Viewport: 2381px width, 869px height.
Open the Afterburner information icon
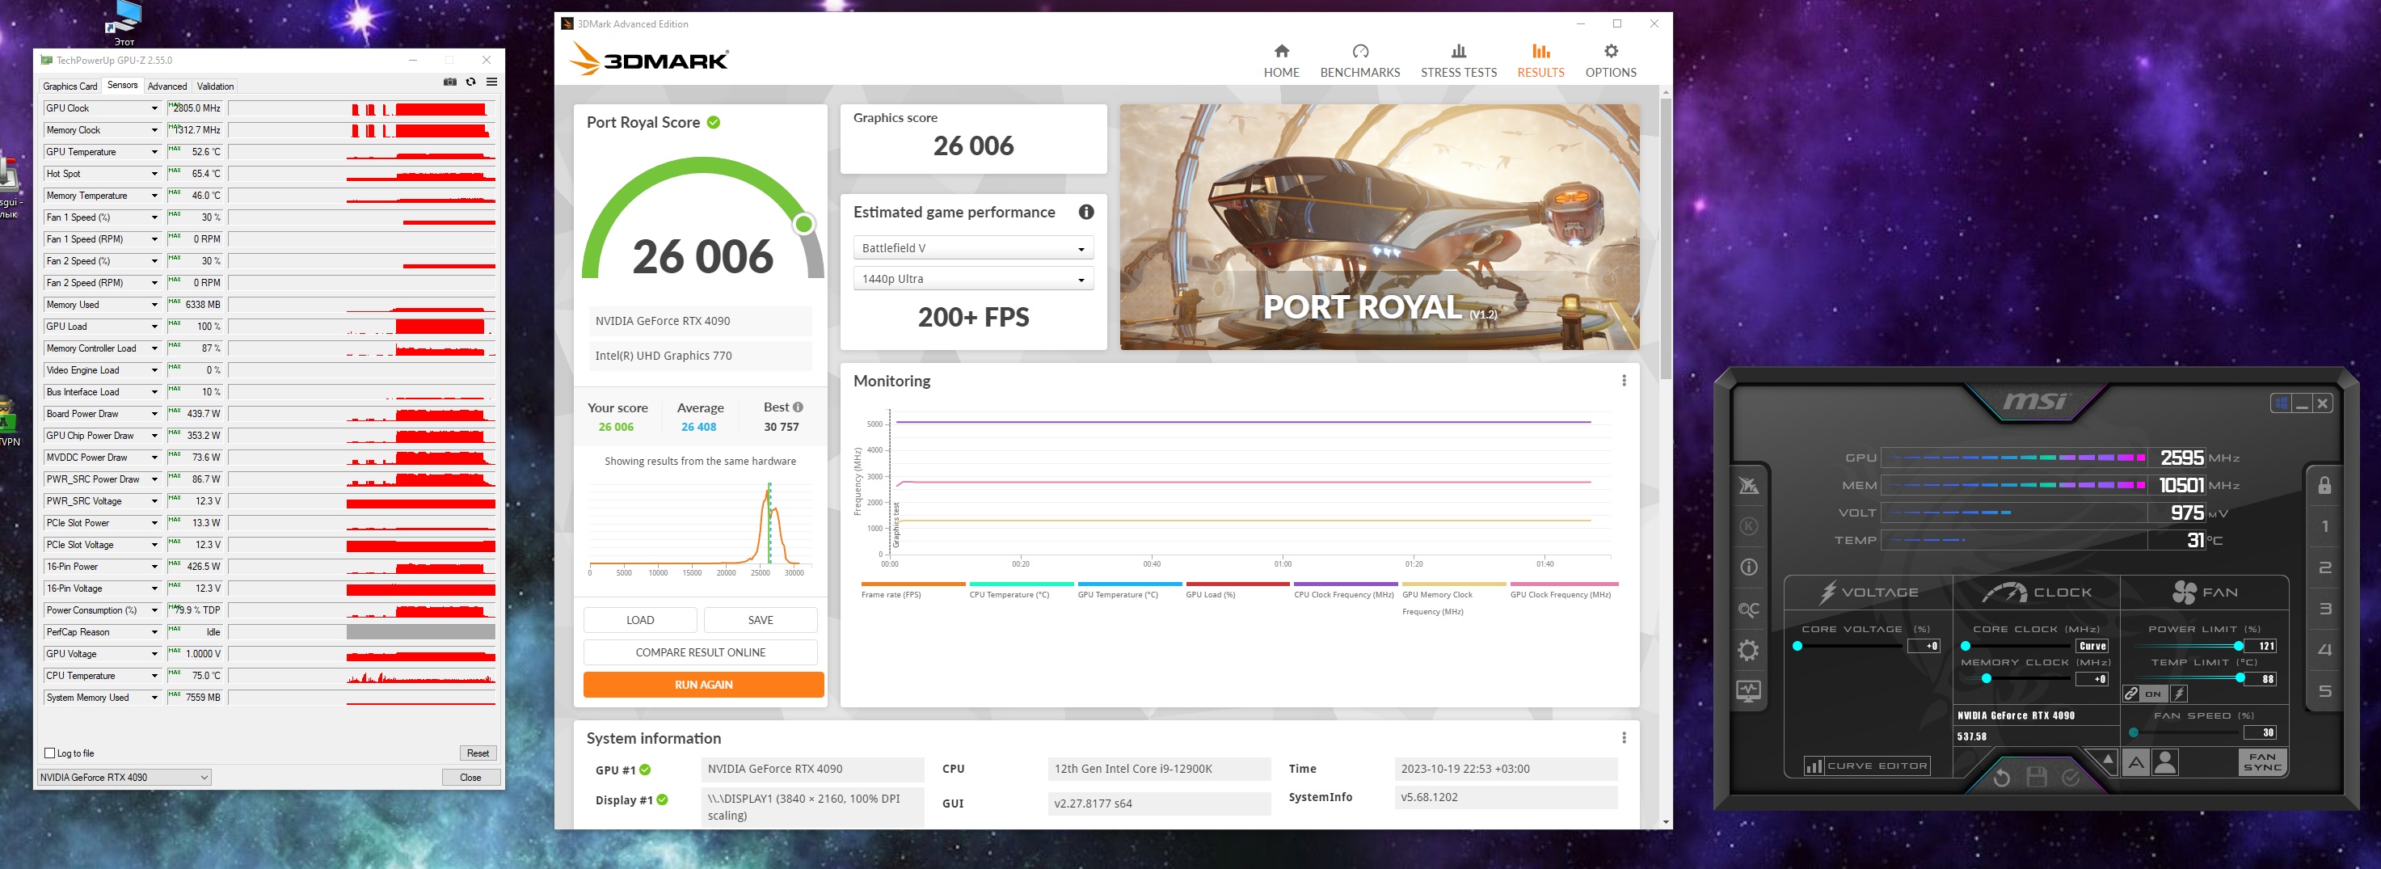1749,567
